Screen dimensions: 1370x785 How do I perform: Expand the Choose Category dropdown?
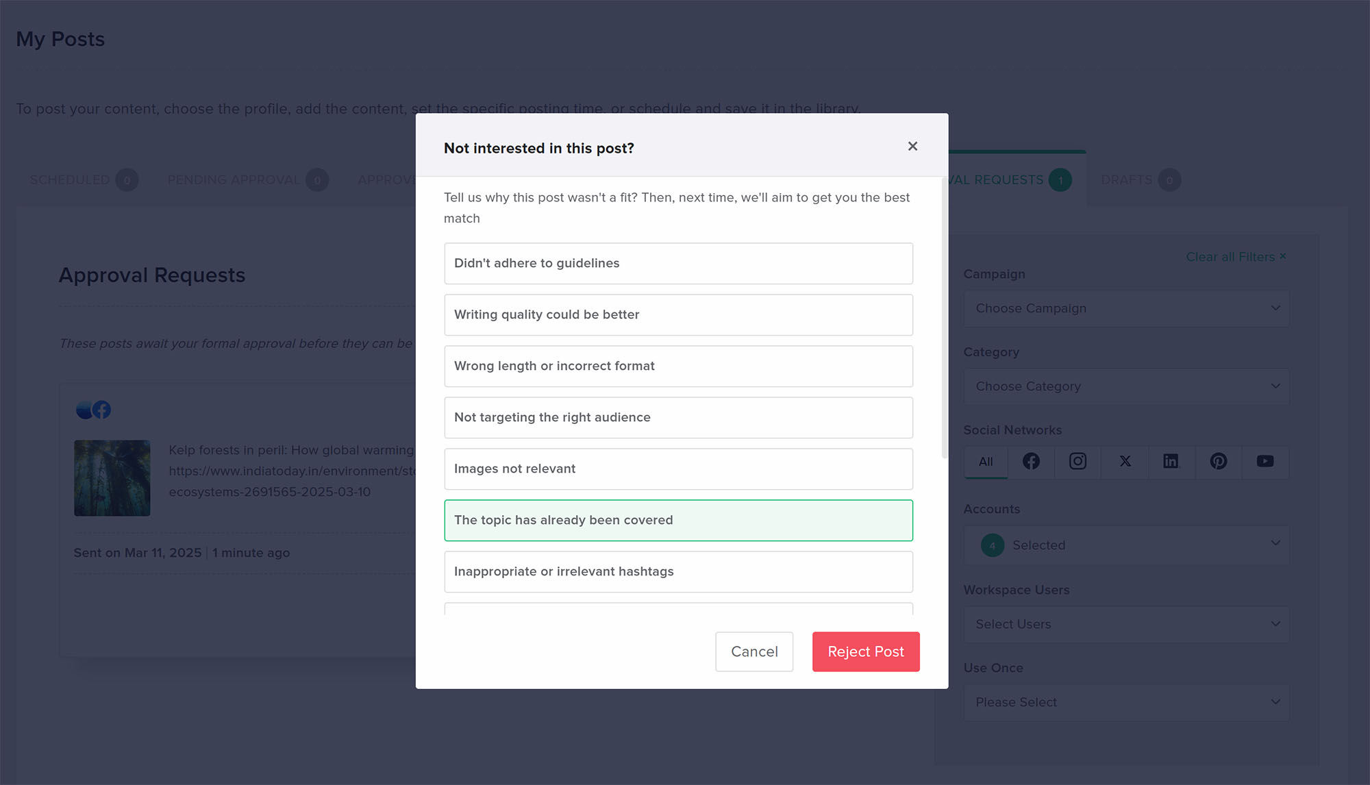tap(1126, 387)
